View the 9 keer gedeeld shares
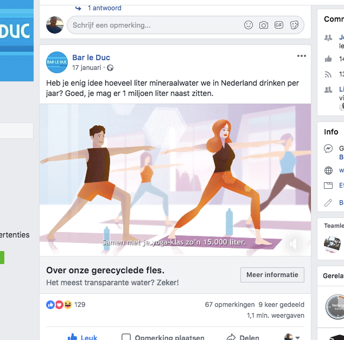 (x=281, y=305)
